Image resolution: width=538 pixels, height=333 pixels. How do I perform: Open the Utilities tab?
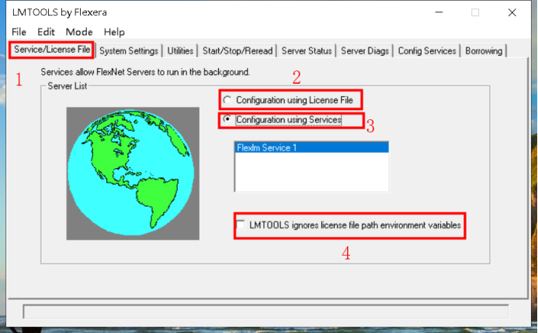click(x=180, y=51)
